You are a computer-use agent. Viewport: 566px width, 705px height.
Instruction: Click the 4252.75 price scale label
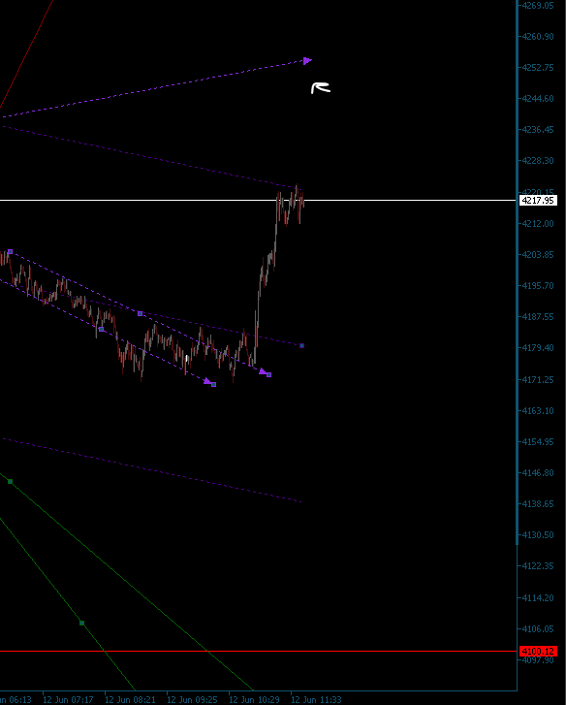[x=538, y=68]
